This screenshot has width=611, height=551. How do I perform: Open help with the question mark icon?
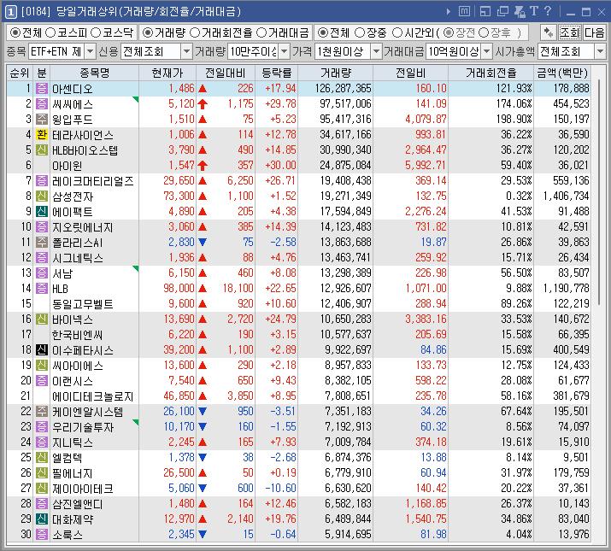click(x=548, y=11)
